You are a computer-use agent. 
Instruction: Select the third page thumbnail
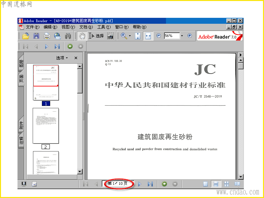pos(46,163)
